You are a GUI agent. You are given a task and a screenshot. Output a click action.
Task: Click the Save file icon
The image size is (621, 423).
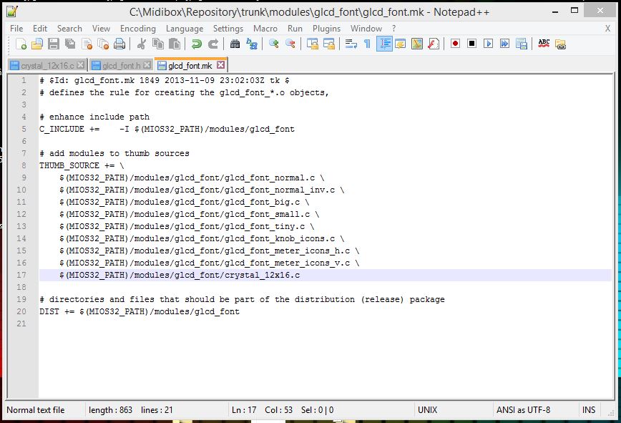pos(53,44)
